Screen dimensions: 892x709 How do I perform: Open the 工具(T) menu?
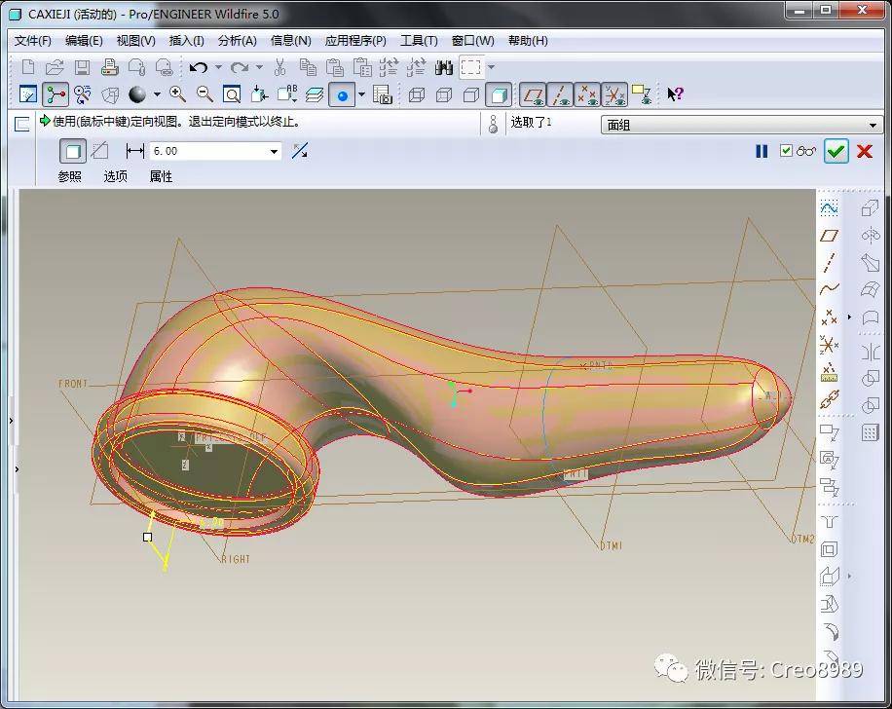point(419,41)
